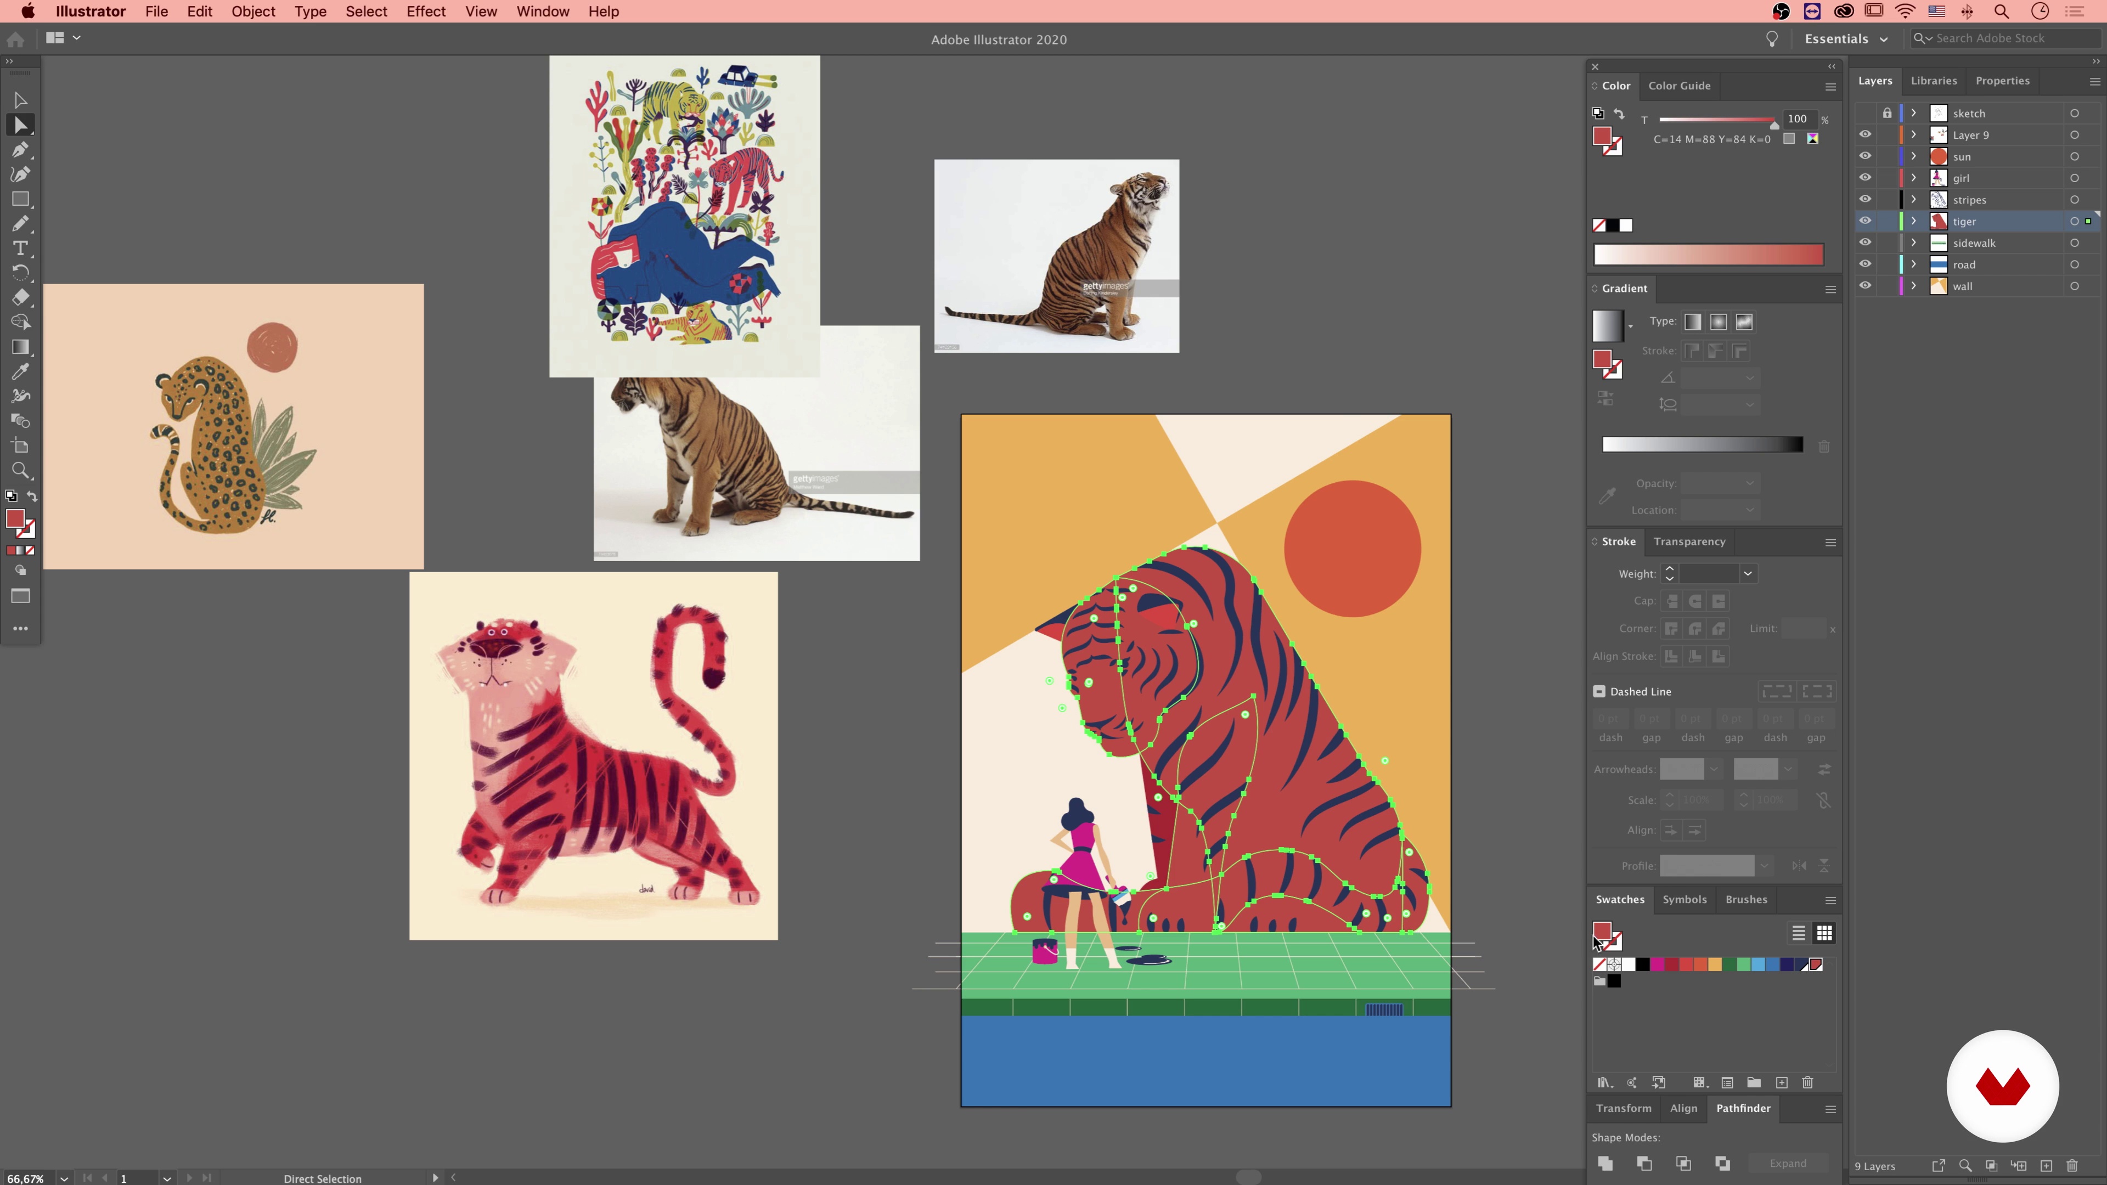The width and height of the screenshot is (2107, 1185).
Task: Select the Rectangle tool
Action: pyautogui.click(x=20, y=200)
